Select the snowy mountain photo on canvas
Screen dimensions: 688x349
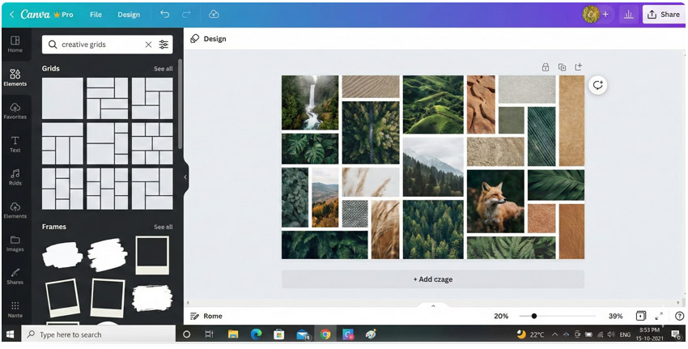433,167
